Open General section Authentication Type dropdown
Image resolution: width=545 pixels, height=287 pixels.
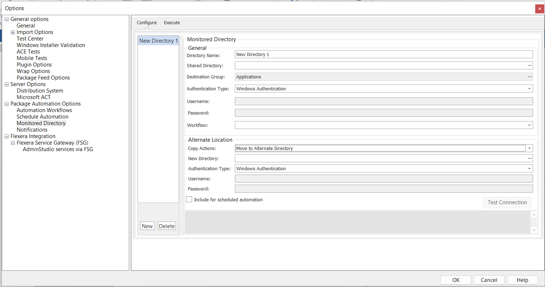[529, 89]
